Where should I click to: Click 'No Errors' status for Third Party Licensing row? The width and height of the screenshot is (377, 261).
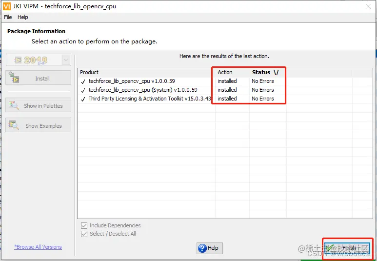point(263,99)
